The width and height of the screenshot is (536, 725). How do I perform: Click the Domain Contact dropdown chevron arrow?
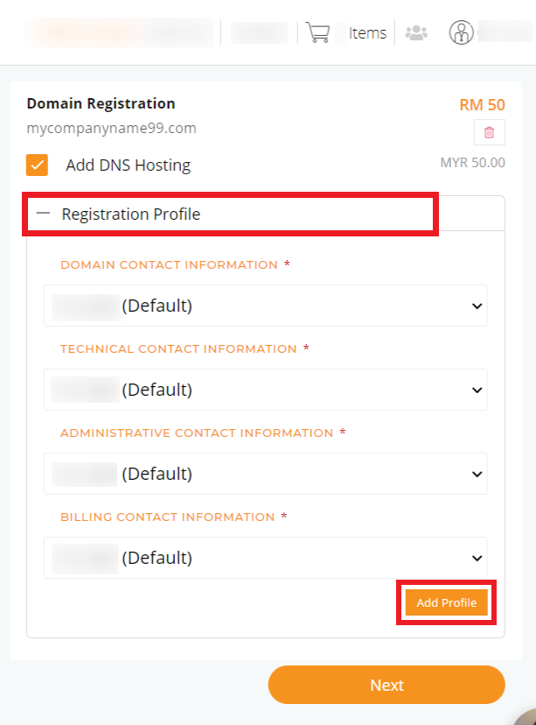pyautogui.click(x=477, y=306)
